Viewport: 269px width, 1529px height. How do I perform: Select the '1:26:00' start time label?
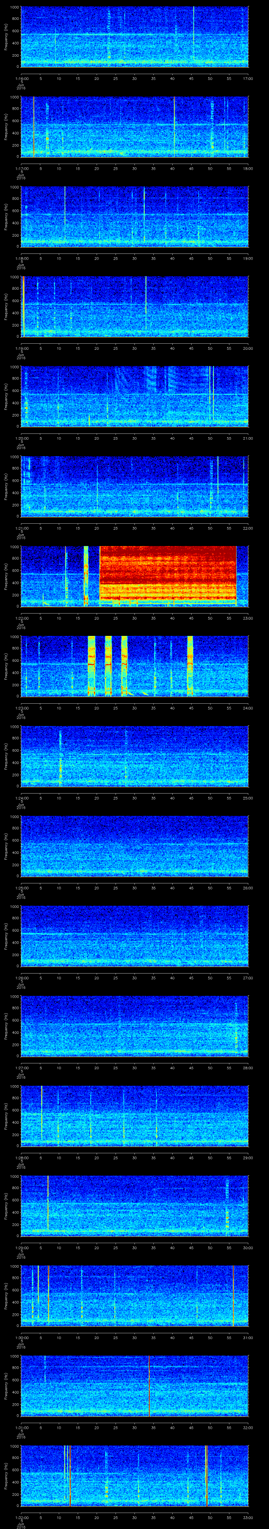[x=22, y=978]
